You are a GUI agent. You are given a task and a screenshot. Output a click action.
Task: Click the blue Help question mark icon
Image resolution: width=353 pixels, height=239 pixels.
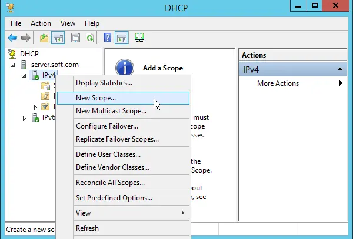coord(108,38)
